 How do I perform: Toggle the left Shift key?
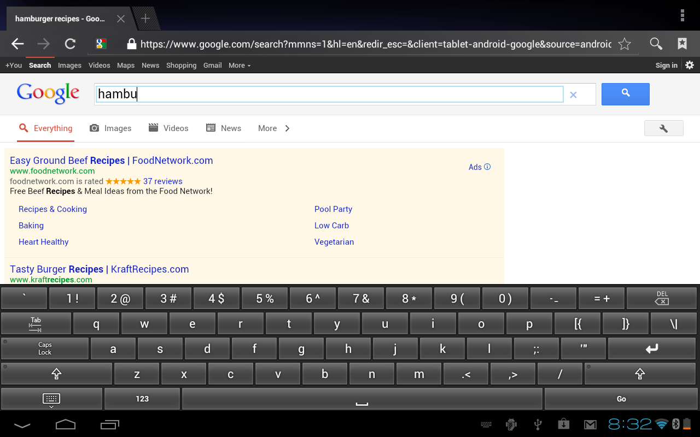pyautogui.click(x=56, y=374)
